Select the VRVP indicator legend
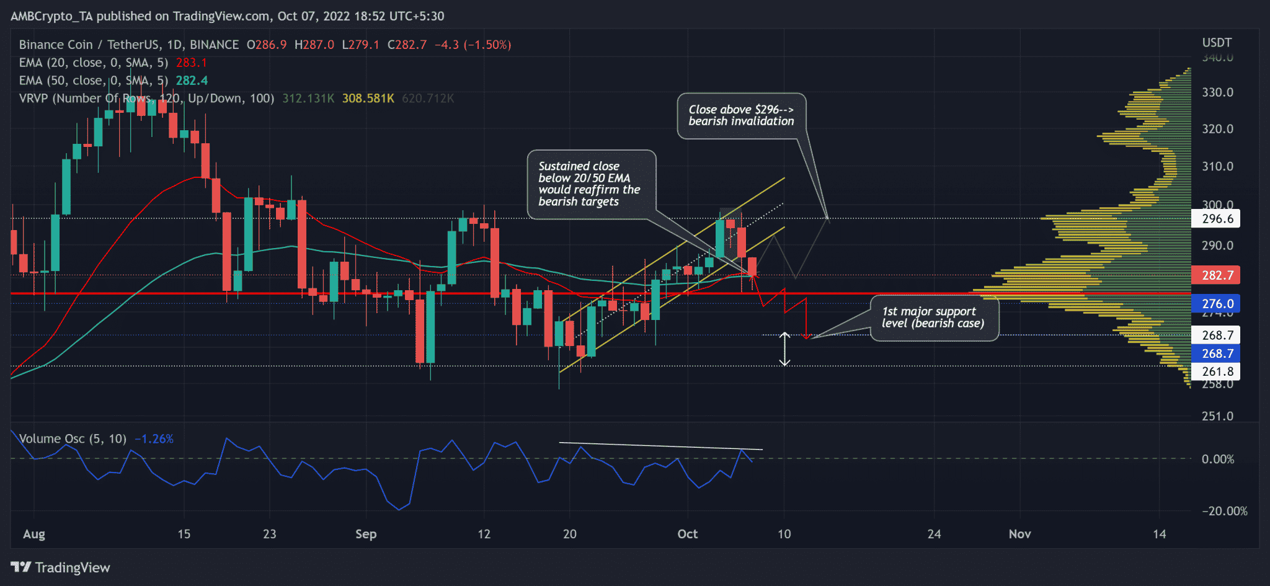This screenshot has height=586, width=1270. pos(146,98)
